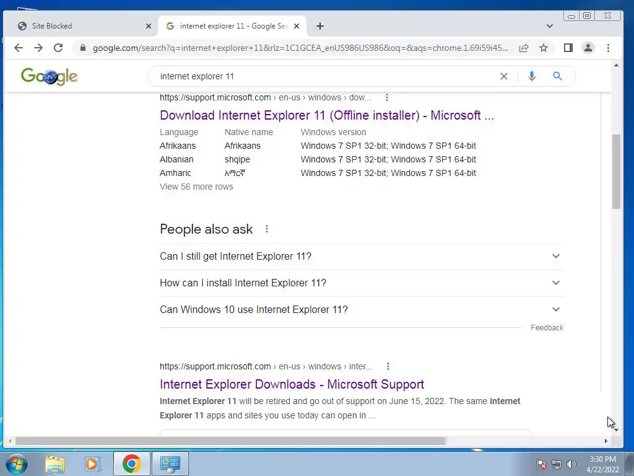This screenshot has height=476, width=634.
Task: Click the Windows version column header
Action: [x=333, y=133]
